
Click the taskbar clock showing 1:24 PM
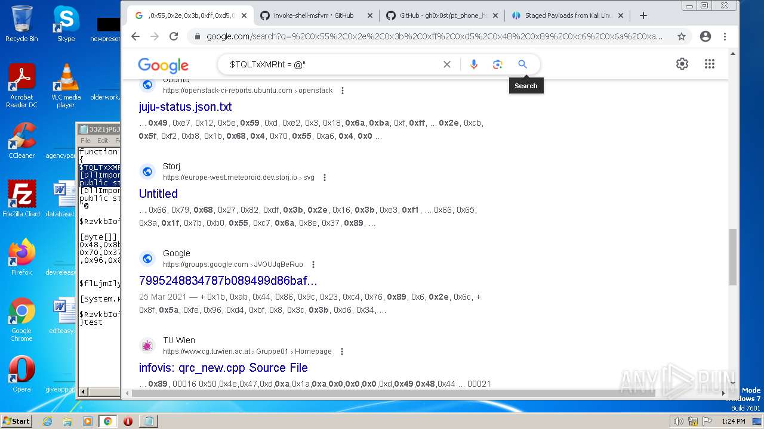pos(733,421)
